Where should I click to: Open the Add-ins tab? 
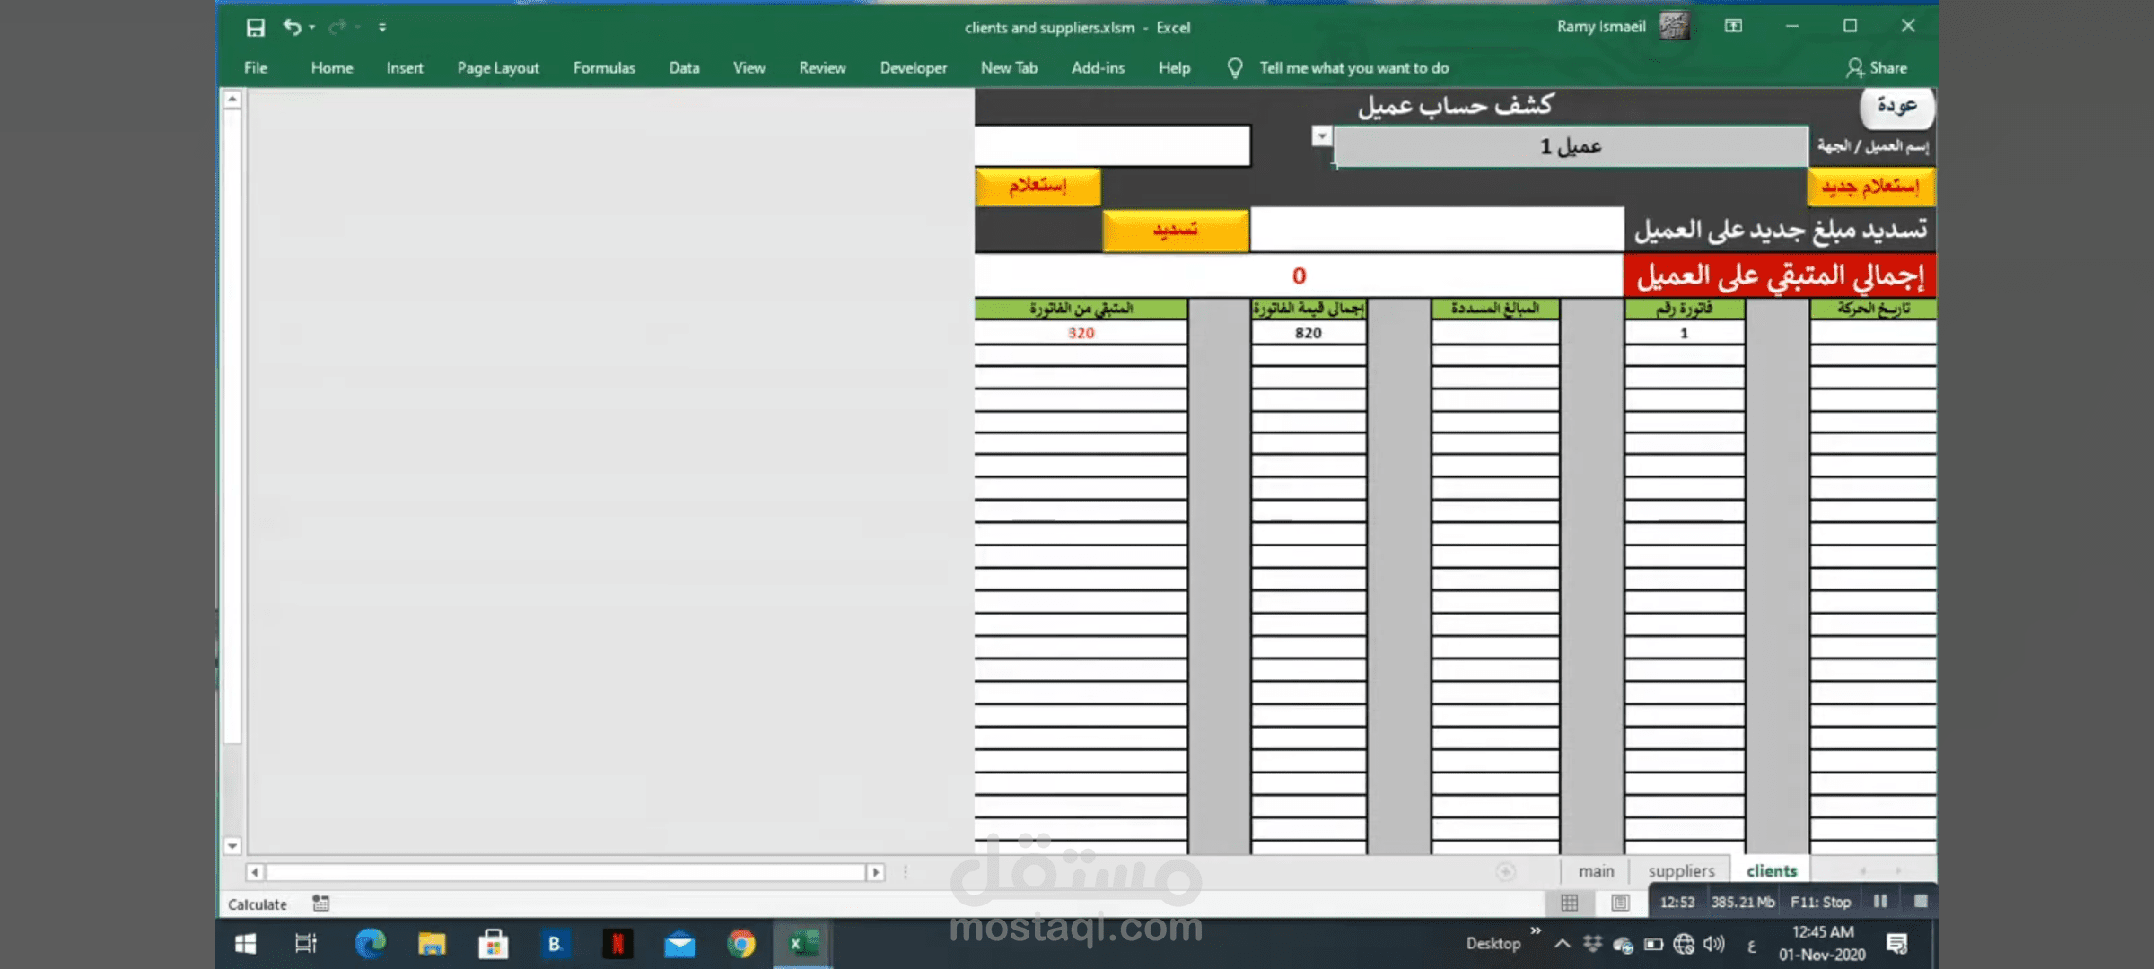(1098, 68)
